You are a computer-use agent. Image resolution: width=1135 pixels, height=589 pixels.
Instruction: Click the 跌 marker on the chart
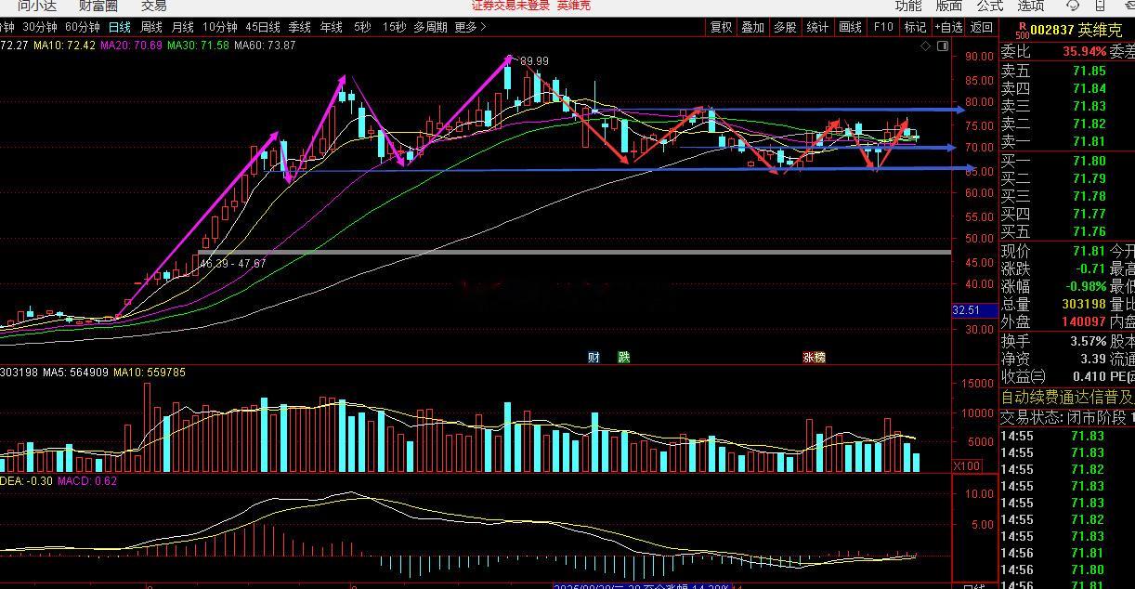tap(623, 357)
